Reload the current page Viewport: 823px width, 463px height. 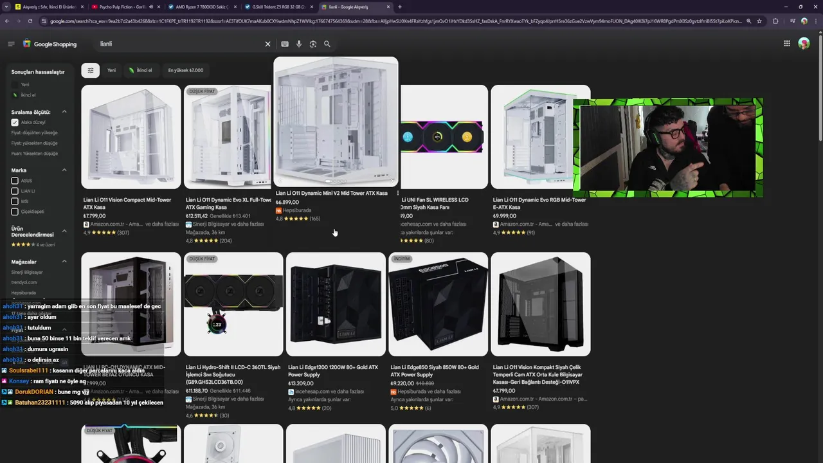click(x=30, y=21)
